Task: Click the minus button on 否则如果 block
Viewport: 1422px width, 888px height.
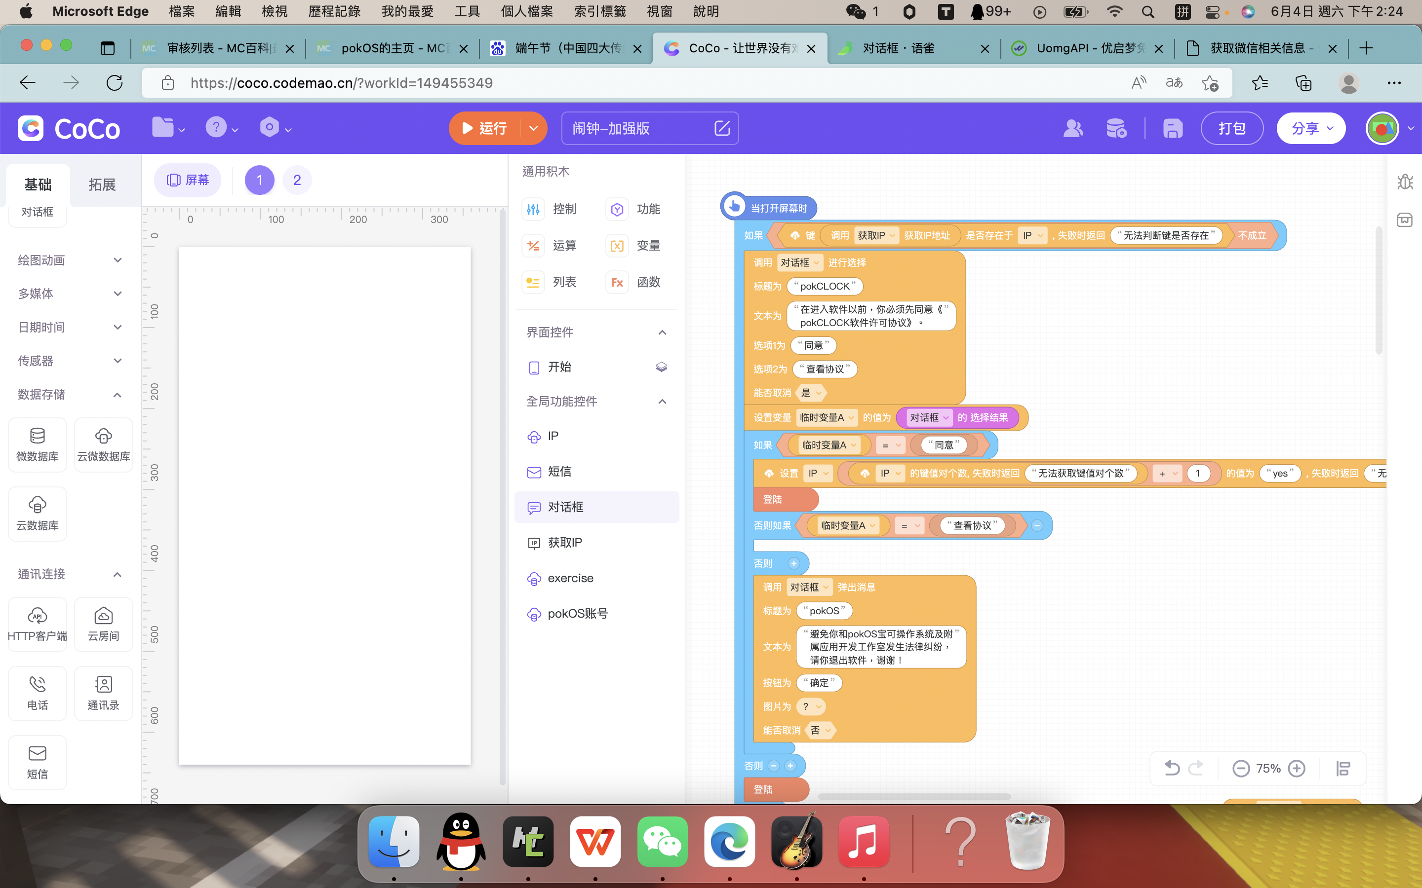Action: 1037,525
